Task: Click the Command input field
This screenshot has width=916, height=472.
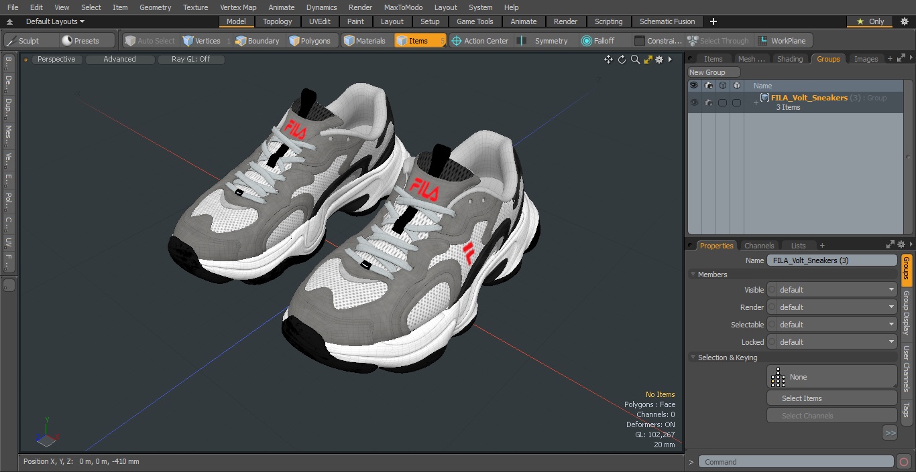Action: (796, 462)
